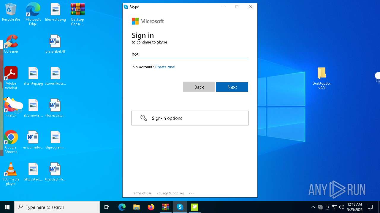
Task: Open Privacy & cookies link
Action: (170, 193)
